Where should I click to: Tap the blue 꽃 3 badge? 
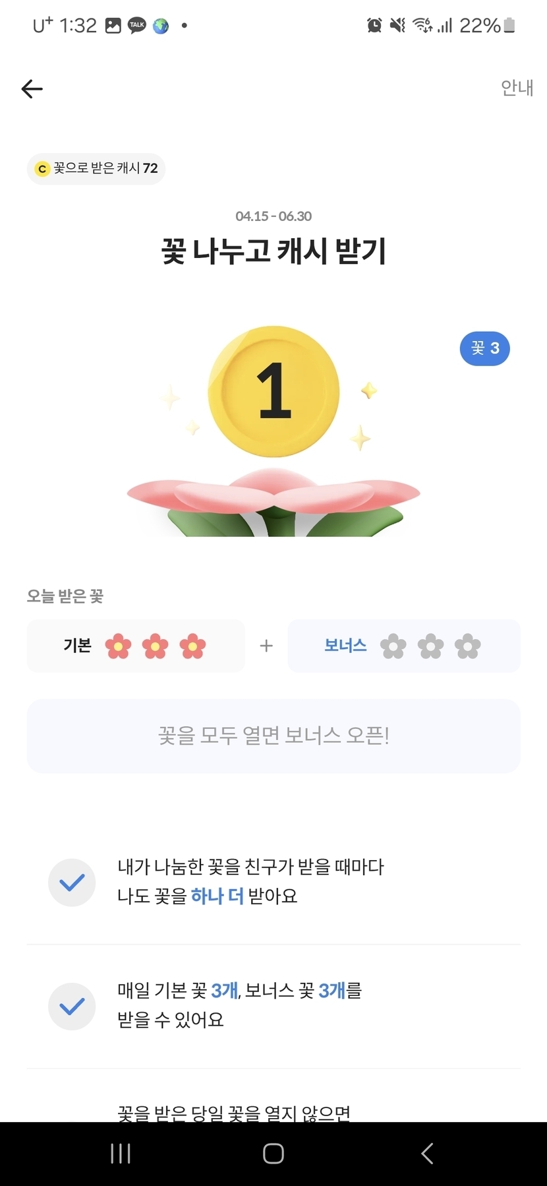click(484, 348)
